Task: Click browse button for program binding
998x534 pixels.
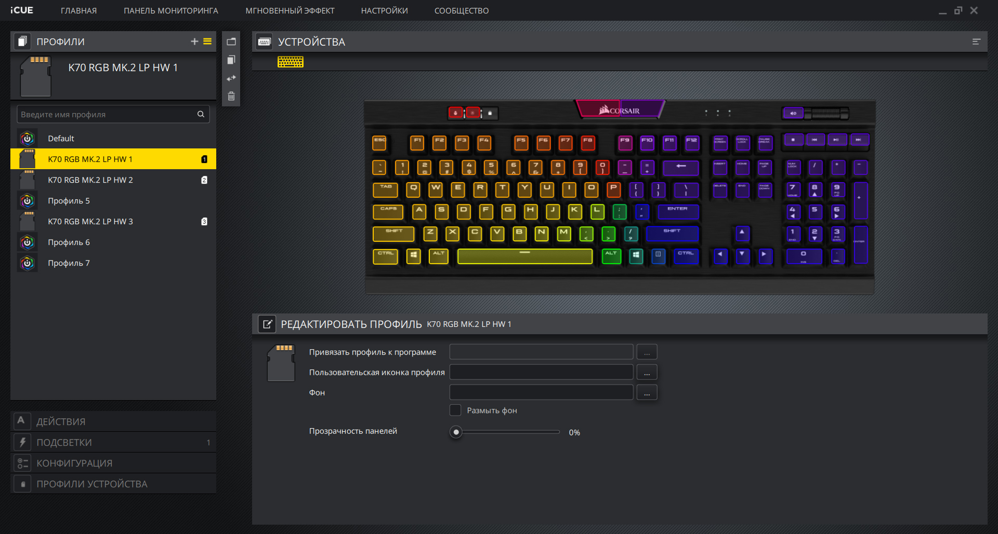Action: coord(647,352)
